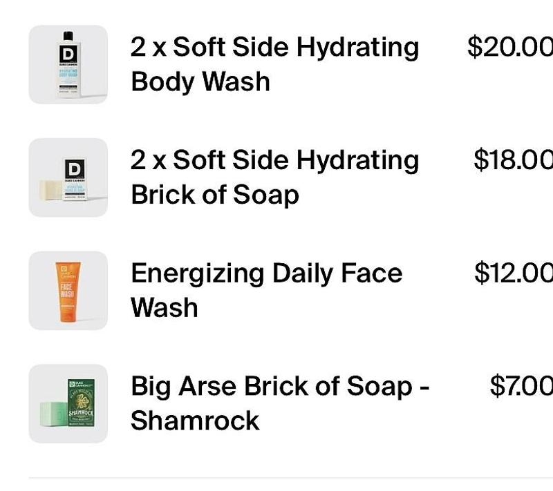Open Soft Side Hydrating Brick of Soap title
The width and height of the screenshot is (553, 491).
tap(274, 177)
